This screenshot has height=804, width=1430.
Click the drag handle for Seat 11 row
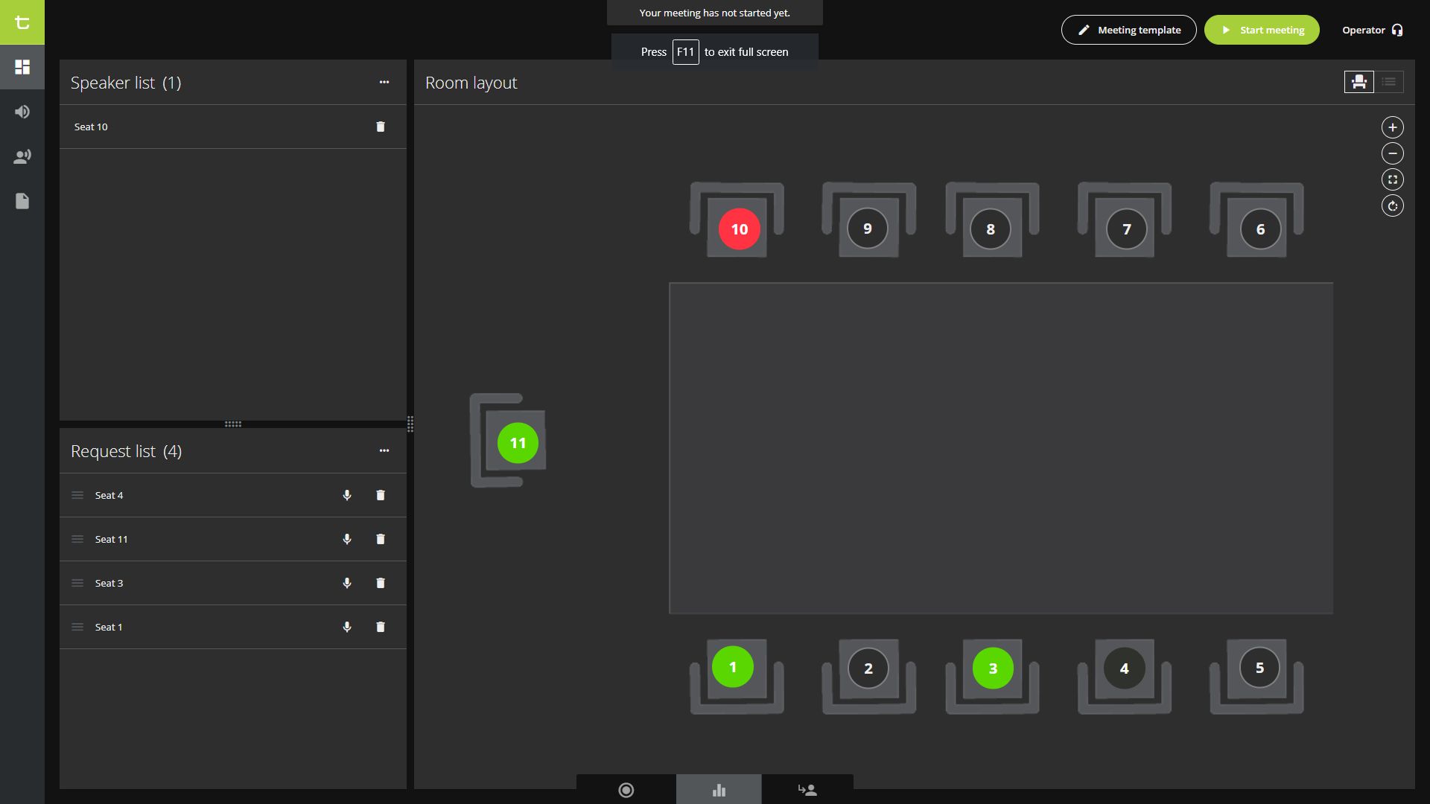point(77,539)
